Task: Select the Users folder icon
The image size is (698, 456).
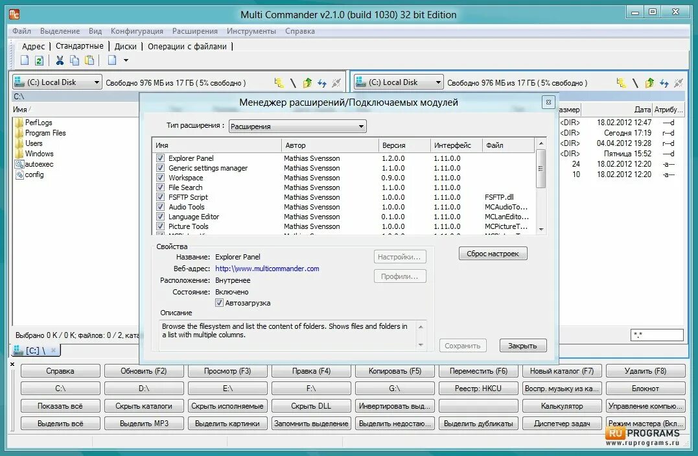Action: (19, 143)
